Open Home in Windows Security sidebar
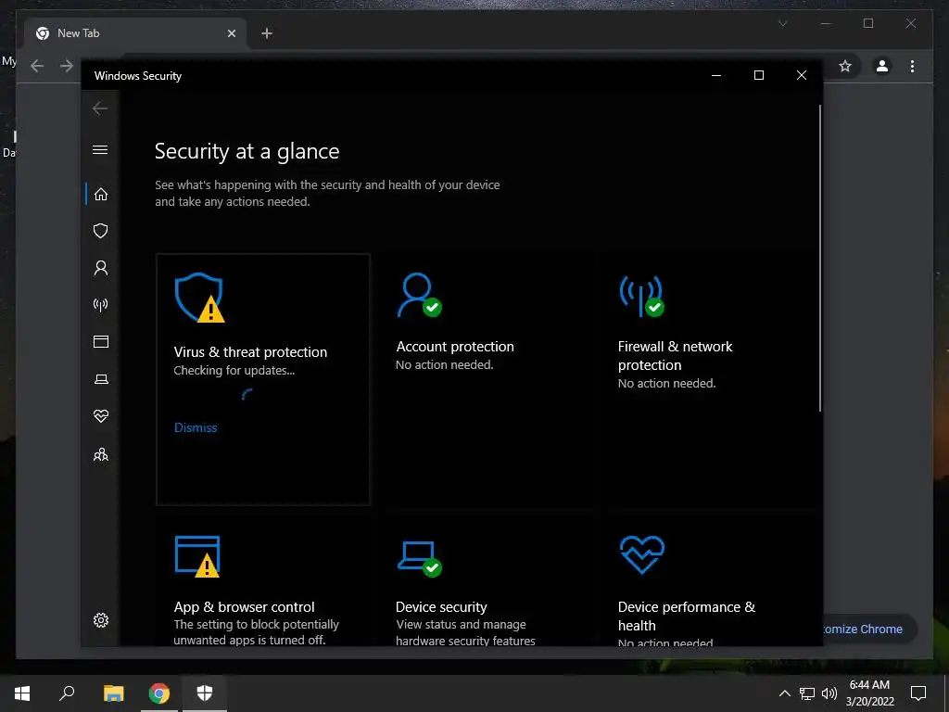 point(101,195)
